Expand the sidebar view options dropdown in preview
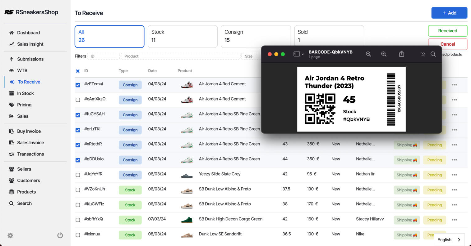The image size is (471, 246). tap(298, 54)
